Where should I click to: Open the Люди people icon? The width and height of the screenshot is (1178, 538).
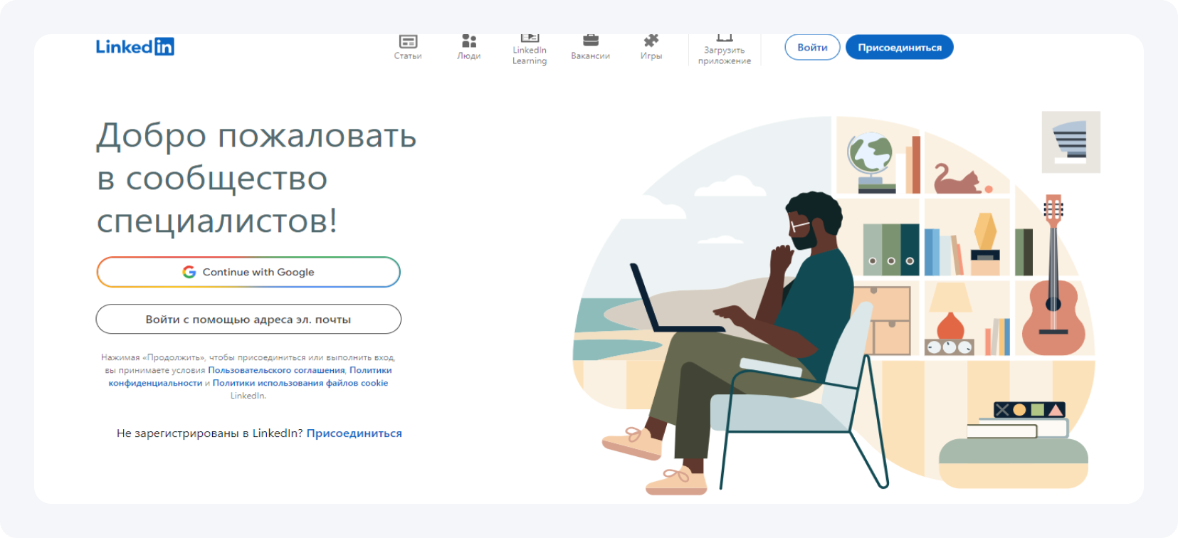(x=468, y=41)
